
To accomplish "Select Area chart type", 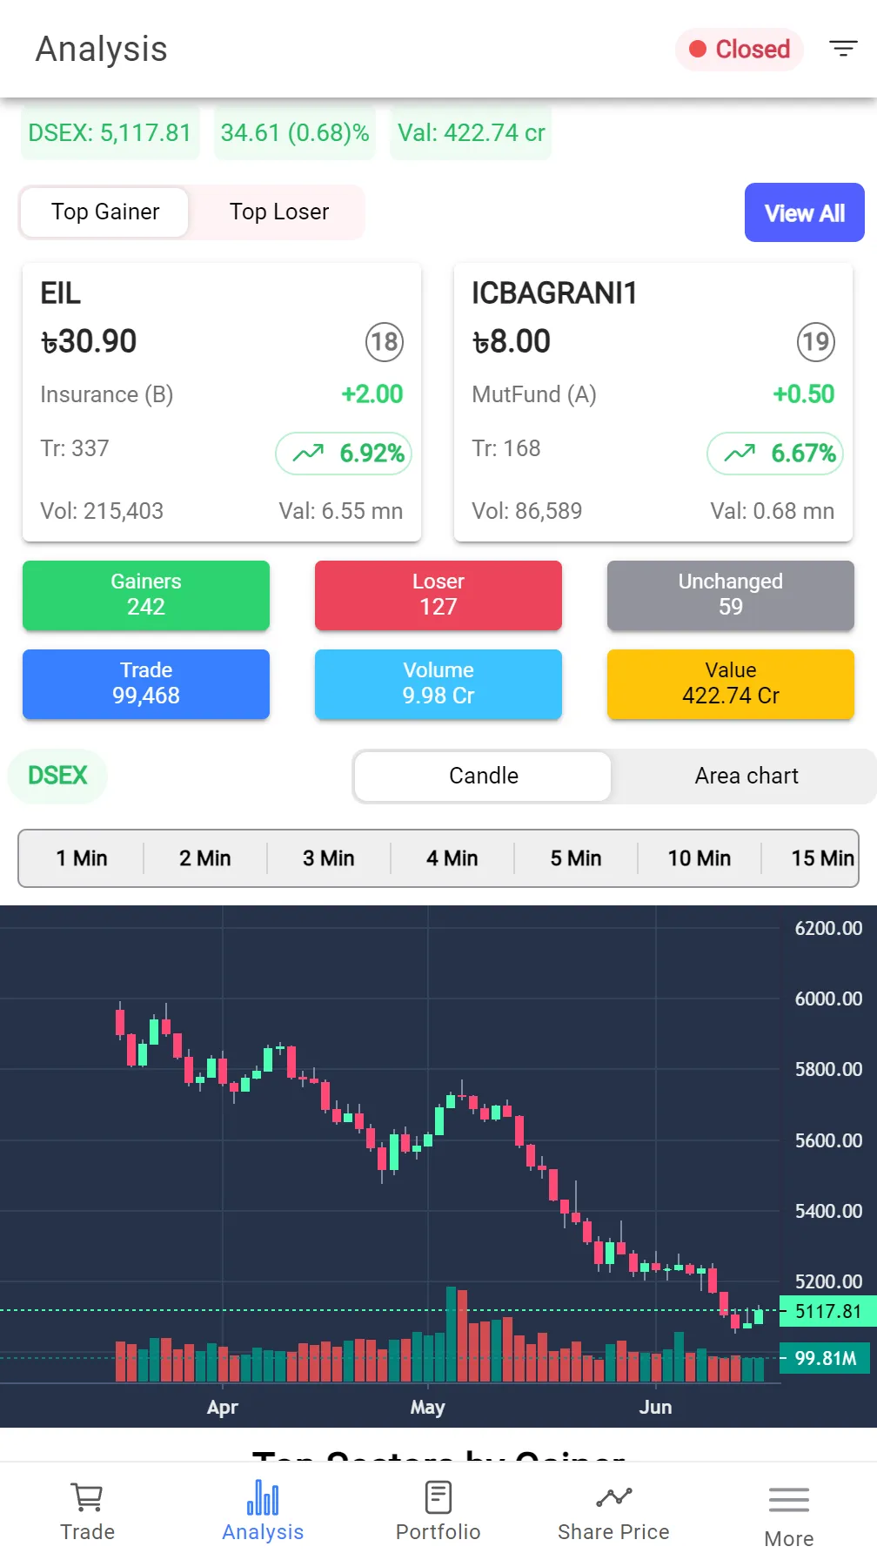I will (746, 776).
